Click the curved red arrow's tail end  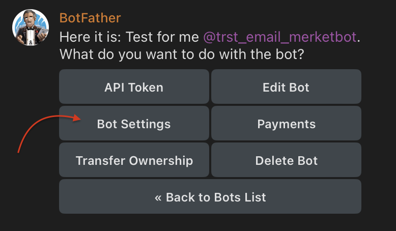point(19,151)
